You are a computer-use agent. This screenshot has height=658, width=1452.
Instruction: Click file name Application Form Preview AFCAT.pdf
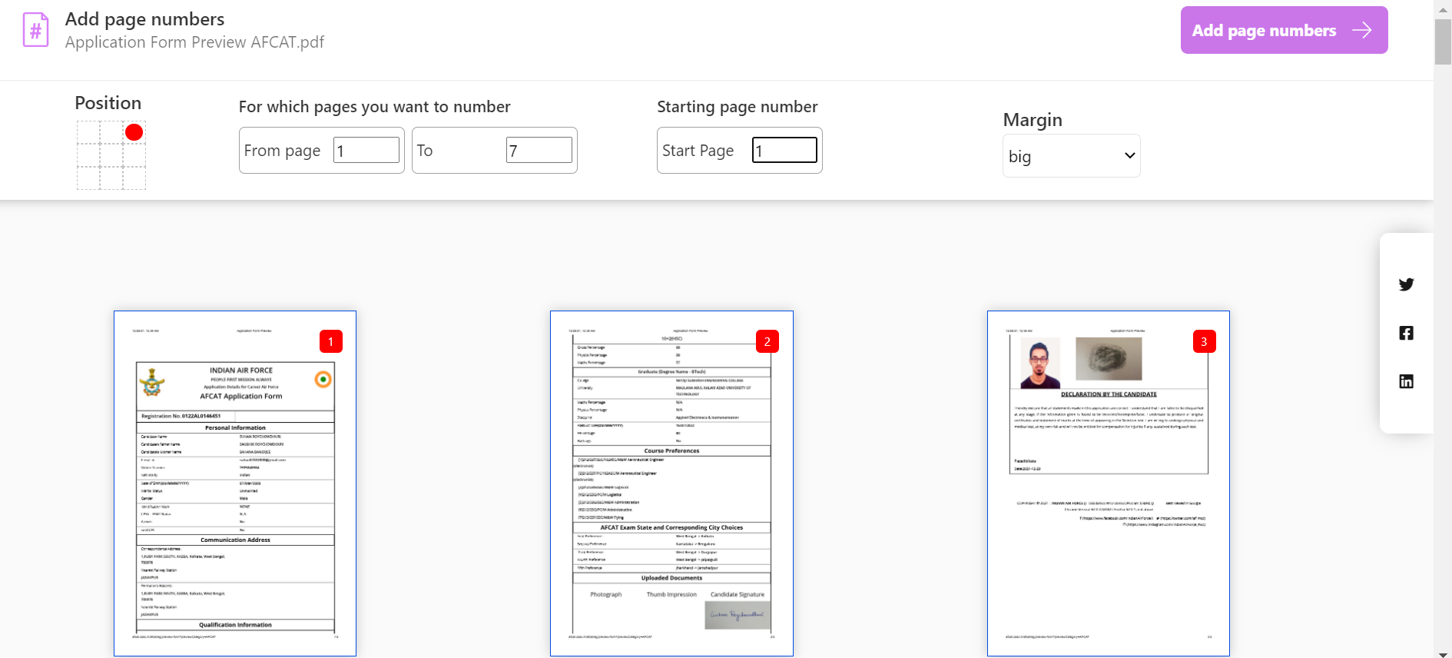point(194,42)
